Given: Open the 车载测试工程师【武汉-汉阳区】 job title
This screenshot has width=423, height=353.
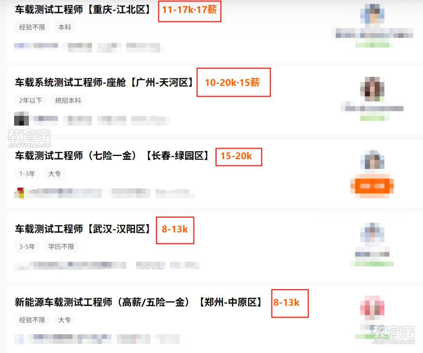Looking at the screenshot, I should (83, 229).
